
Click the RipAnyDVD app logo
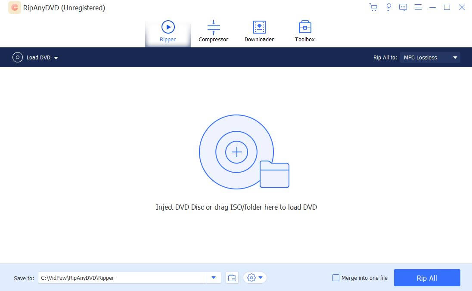(15, 7)
